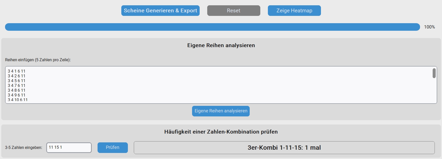Place cursor in row '3 4 1 6 11'
Image resolution: width=442 pixels, height=159 pixels.
click(17, 71)
